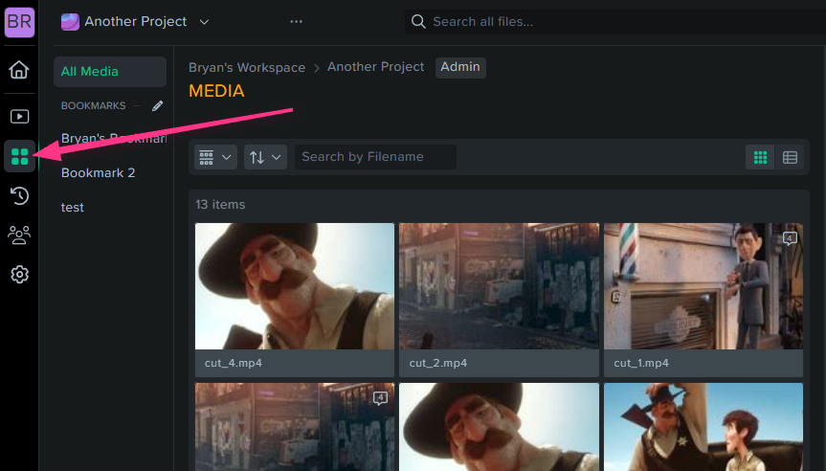Open second-row cowboy hat man thumbnail

point(499,427)
